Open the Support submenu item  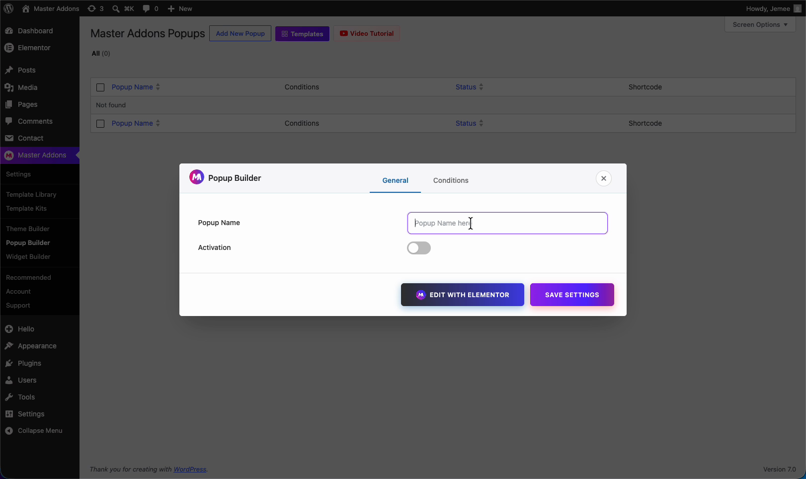pos(18,305)
